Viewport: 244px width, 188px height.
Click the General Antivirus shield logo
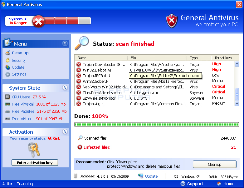[x=172, y=21]
